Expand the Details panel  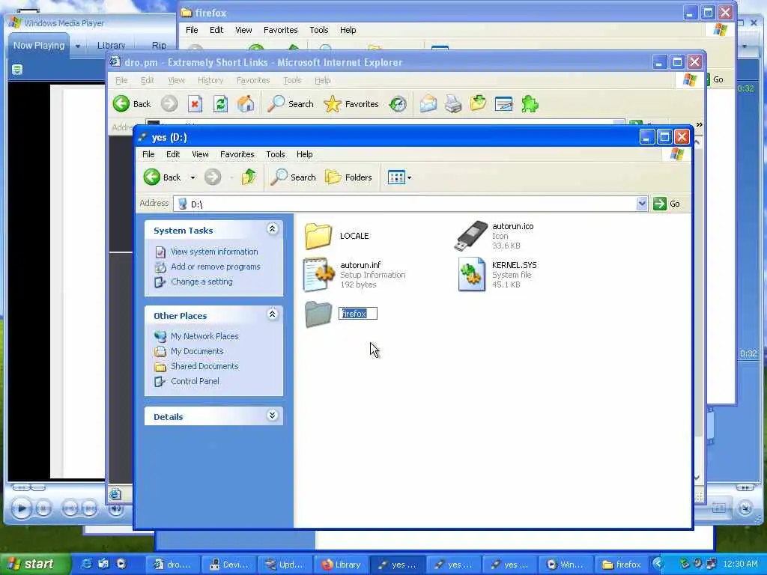(x=273, y=415)
